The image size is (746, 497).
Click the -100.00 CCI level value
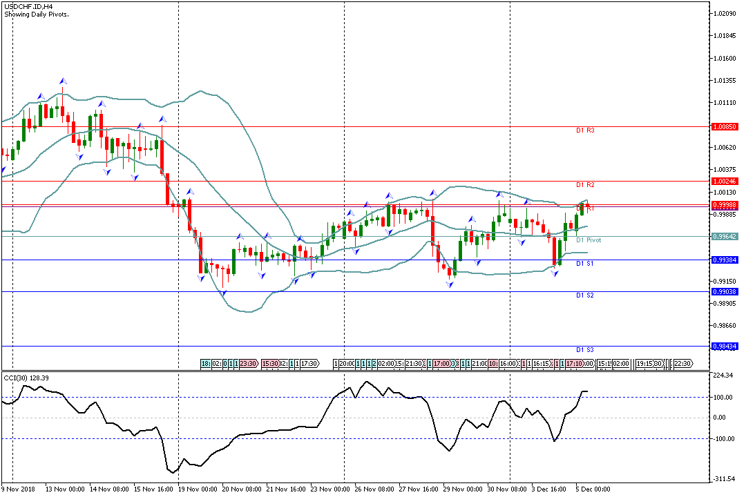(x=723, y=439)
